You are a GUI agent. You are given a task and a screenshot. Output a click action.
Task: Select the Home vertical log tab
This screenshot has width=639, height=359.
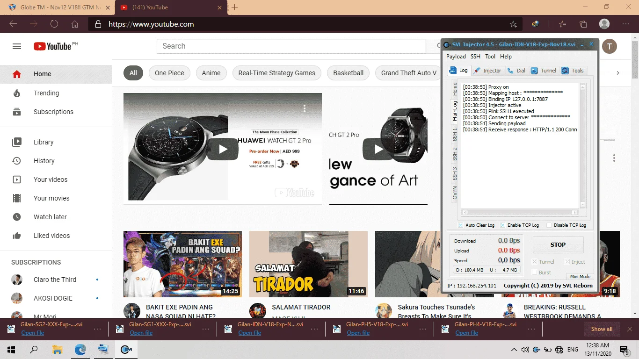(x=455, y=89)
